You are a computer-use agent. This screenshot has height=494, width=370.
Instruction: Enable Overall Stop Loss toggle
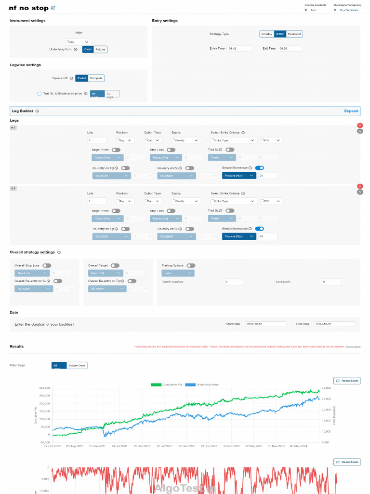pos(47,266)
